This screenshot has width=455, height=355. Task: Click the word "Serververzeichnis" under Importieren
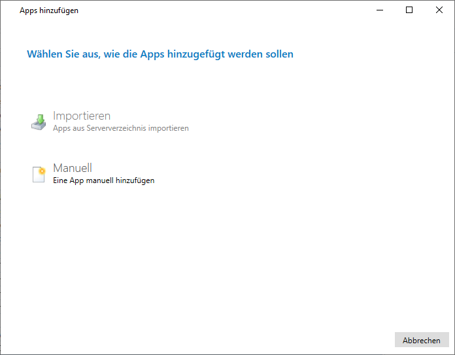(x=115, y=128)
